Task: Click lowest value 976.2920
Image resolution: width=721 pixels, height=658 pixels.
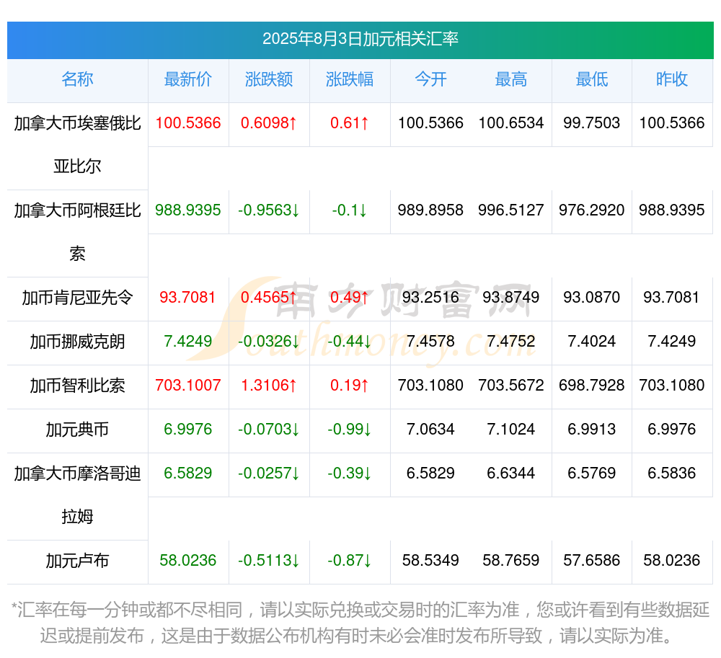Action: pyautogui.click(x=592, y=210)
